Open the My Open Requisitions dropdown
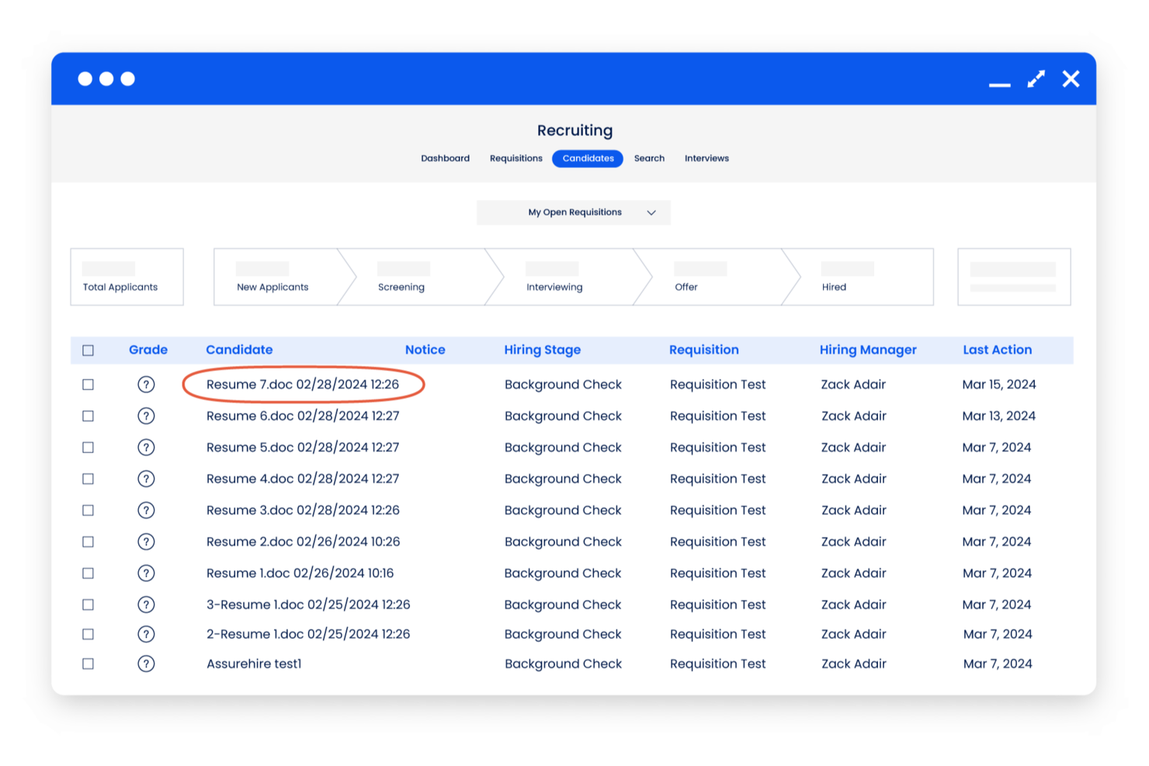The height and width of the screenshot is (766, 1149). 573,212
